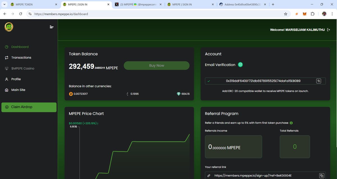View site information in address bar
The height and width of the screenshot is (179, 337).
click(30, 14)
